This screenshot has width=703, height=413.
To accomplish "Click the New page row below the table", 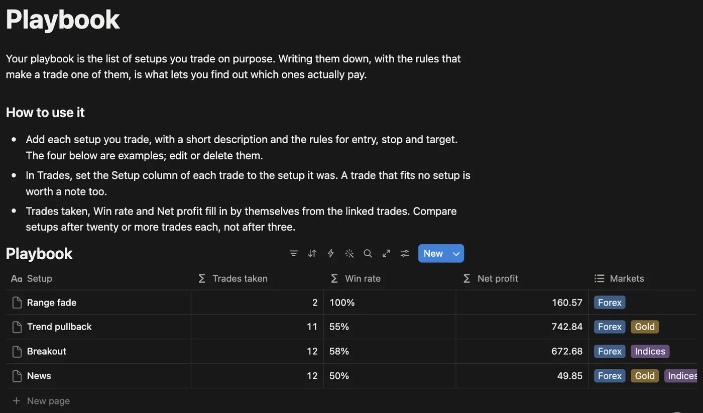I will point(351,401).
